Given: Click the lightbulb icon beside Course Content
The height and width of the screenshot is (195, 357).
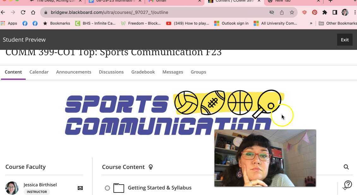Looking at the screenshot, I should [x=151, y=167].
